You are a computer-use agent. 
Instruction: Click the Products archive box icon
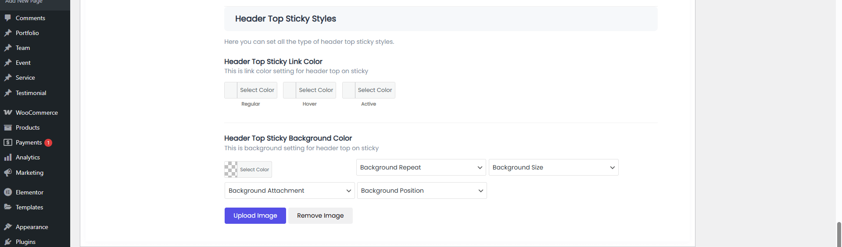[x=8, y=127]
